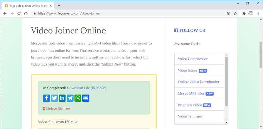Viewport: 263px width, 129px height.
Task: Download the completed 15.95MB file
Action: tap(87, 88)
